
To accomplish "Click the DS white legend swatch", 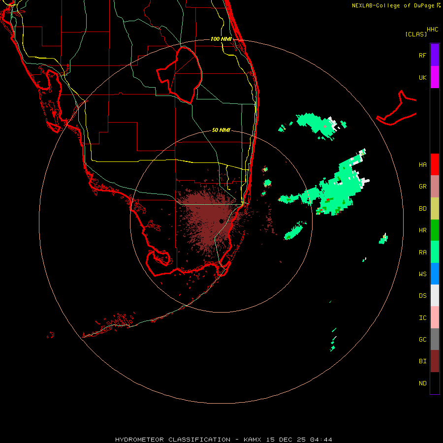I will (435, 295).
